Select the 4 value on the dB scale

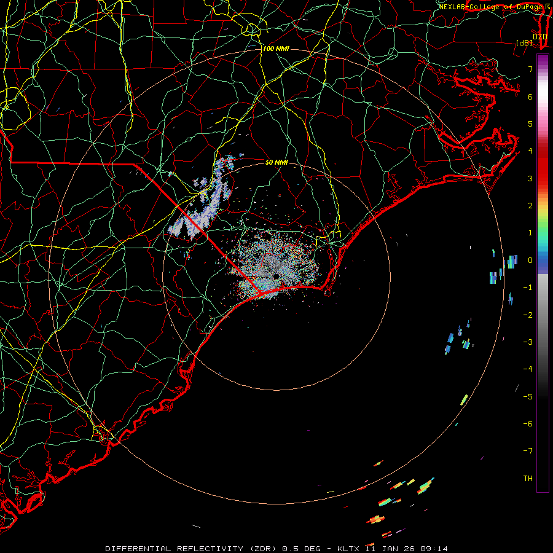click(x=530, y=151)
